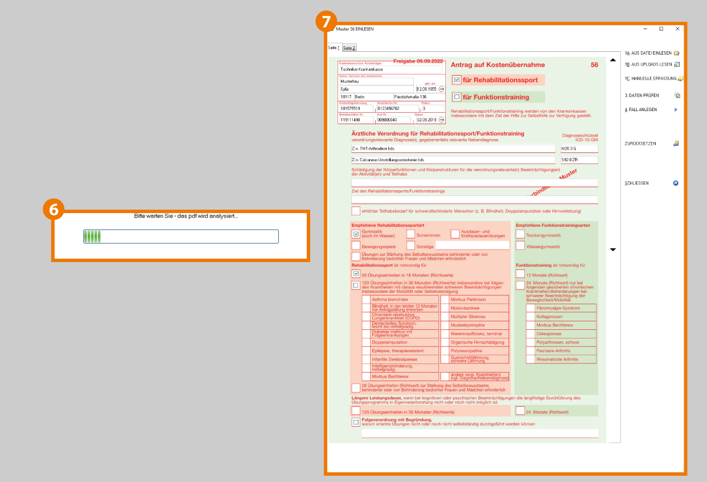Click the arrow icon beside birth date 12.09.1955
The width and height of the screenshot is (707, 482).
pos(441,89)
